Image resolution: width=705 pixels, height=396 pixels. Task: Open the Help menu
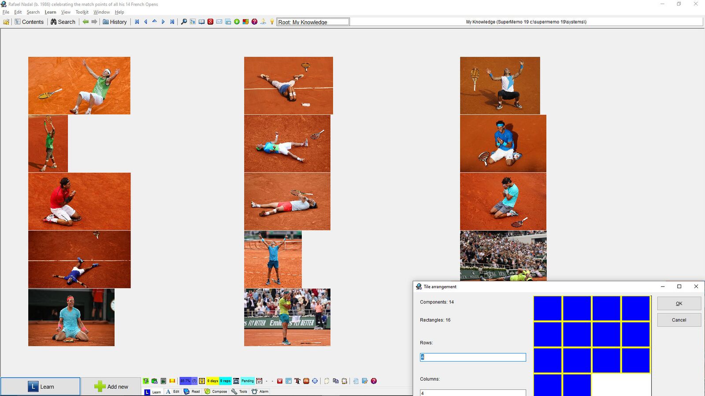coord(119,12)
